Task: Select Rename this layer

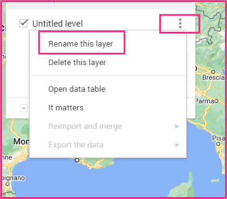Action: (81, 44)
